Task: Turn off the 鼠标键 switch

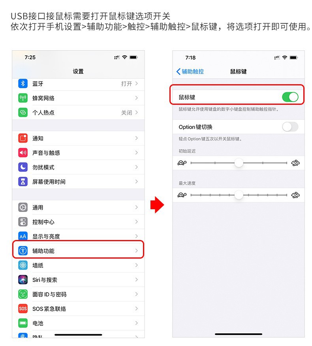Action: pos(290,97)
